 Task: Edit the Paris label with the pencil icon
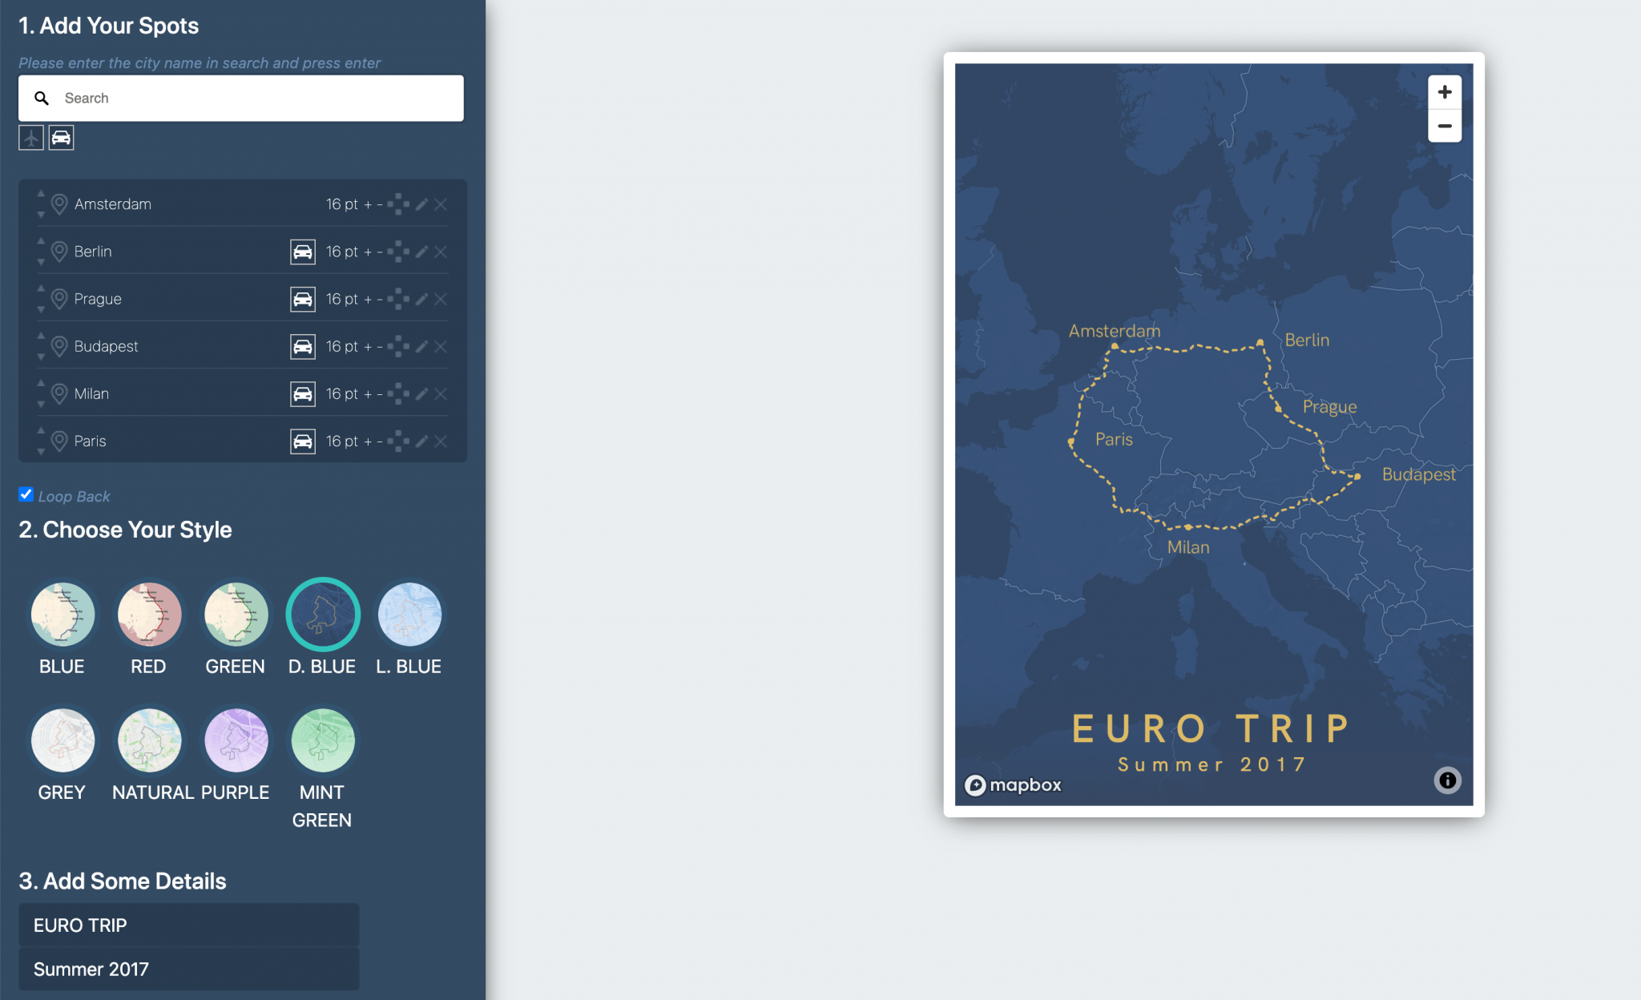421,441
